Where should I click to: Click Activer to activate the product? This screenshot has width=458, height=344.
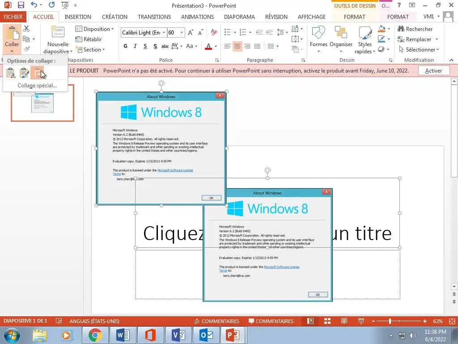click(x=434, y=70)
